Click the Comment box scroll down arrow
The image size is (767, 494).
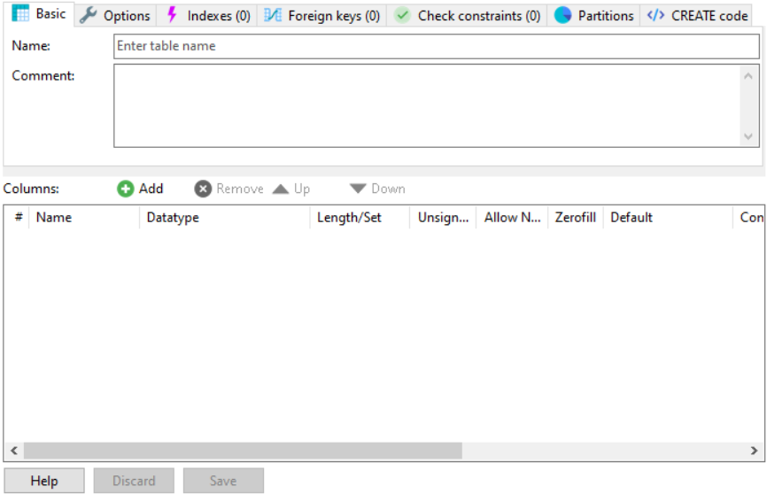748,136
